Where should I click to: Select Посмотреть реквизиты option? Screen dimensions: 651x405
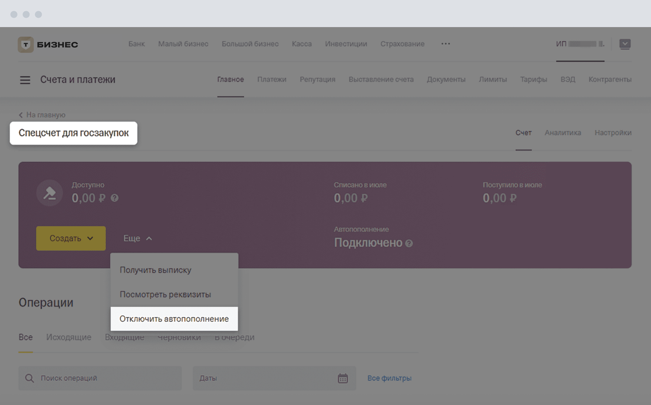coord(165,294)
